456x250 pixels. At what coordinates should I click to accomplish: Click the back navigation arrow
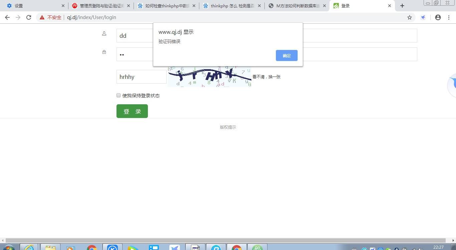7,17
